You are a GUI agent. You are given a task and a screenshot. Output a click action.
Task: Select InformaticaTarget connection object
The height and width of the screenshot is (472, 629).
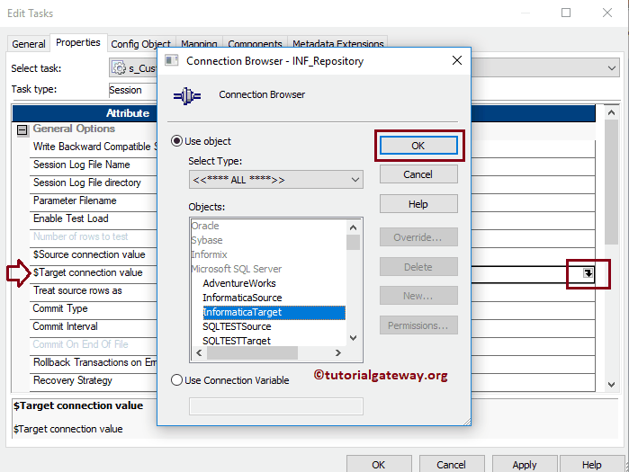coord(274,313)
